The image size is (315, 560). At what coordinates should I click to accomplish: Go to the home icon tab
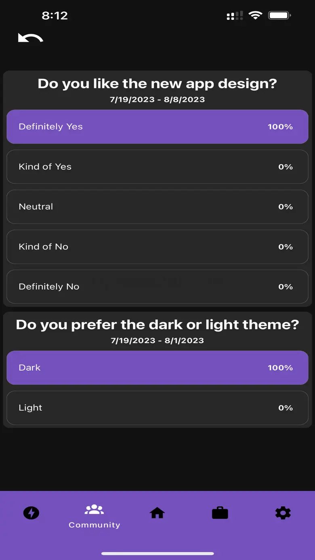[157, 513]
